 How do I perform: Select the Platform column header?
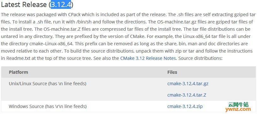[18, 72]
